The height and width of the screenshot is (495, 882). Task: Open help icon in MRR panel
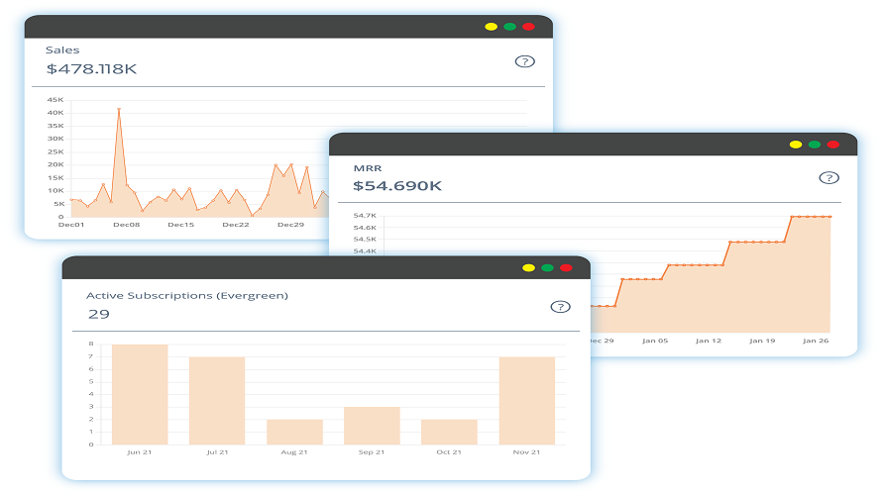[x=828, y=178]
